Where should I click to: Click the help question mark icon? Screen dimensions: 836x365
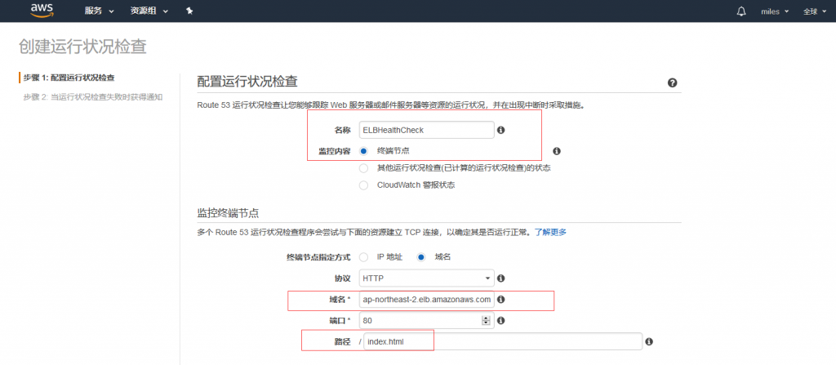click(x=673, y=82)
